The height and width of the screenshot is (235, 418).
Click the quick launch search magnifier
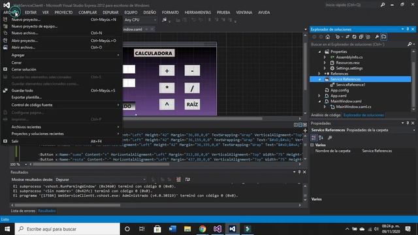[383, 5]
